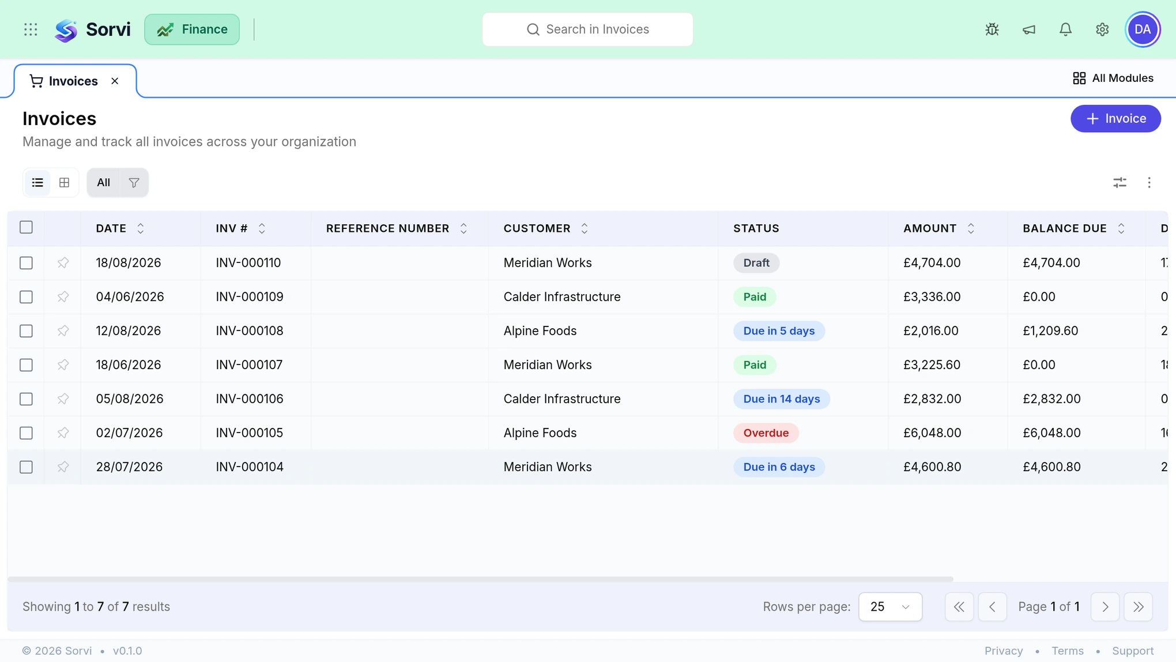This screenshot has height=662, width=1176.
Task: Go to the previous page
Action: 992,607
